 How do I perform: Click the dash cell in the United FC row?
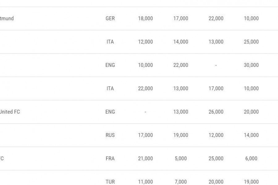click(x=145, y=112)
